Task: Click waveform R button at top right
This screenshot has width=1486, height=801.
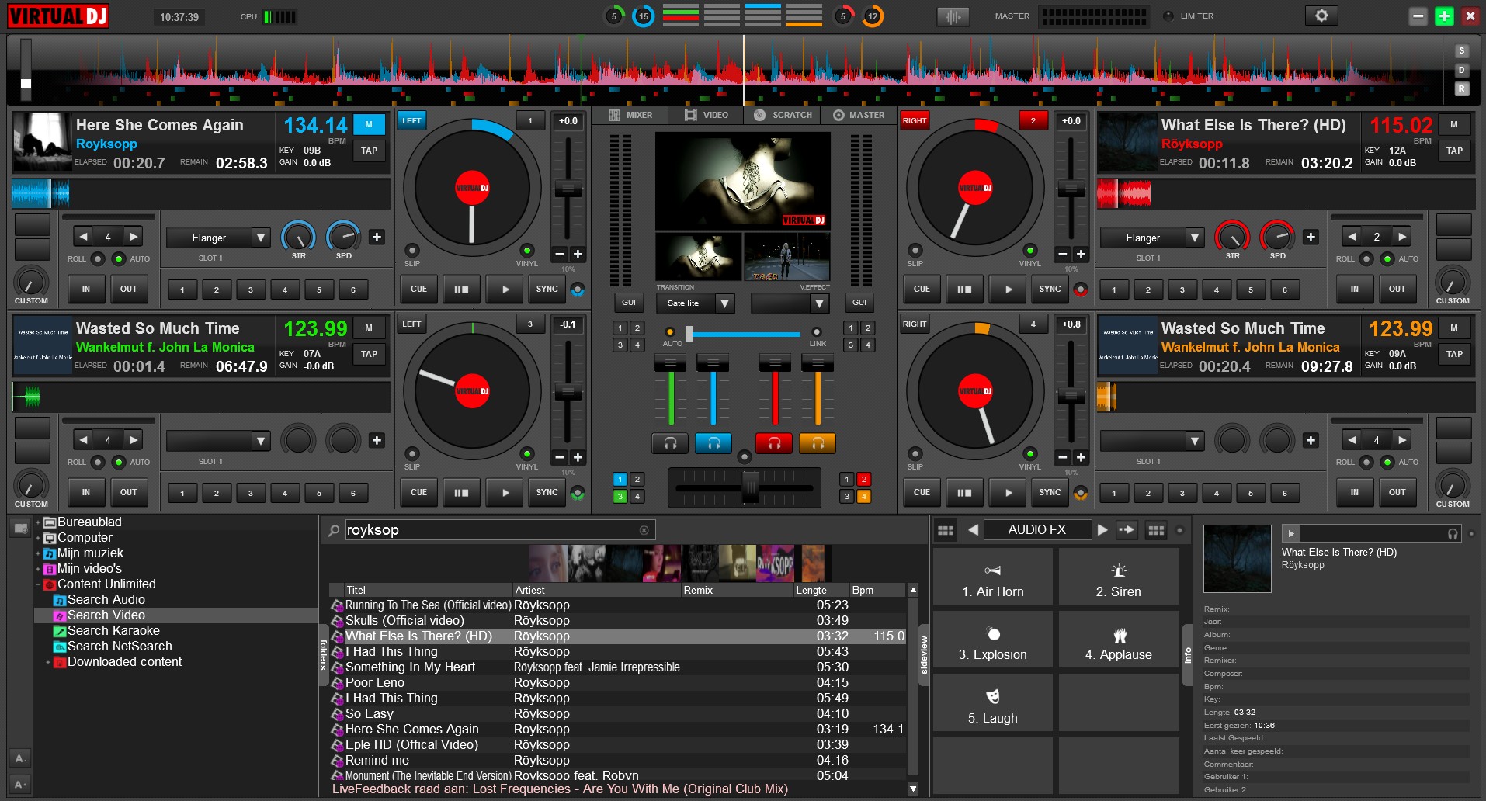Action: pos(1461,88)
